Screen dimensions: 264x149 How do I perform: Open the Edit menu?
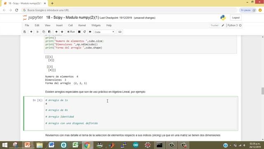(37, 25)
